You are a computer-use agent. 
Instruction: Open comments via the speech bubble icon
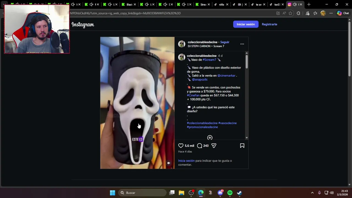pyautogui.click(x=200, y=146)
